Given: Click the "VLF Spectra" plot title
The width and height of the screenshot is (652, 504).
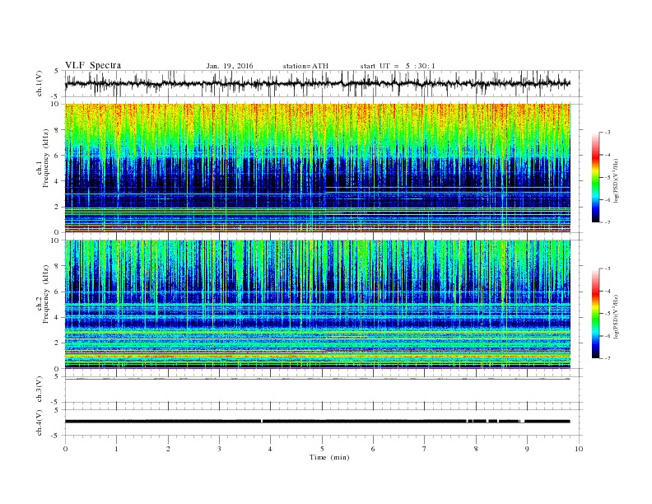Looking at the screenshot, I should click(x=93, y=65).
